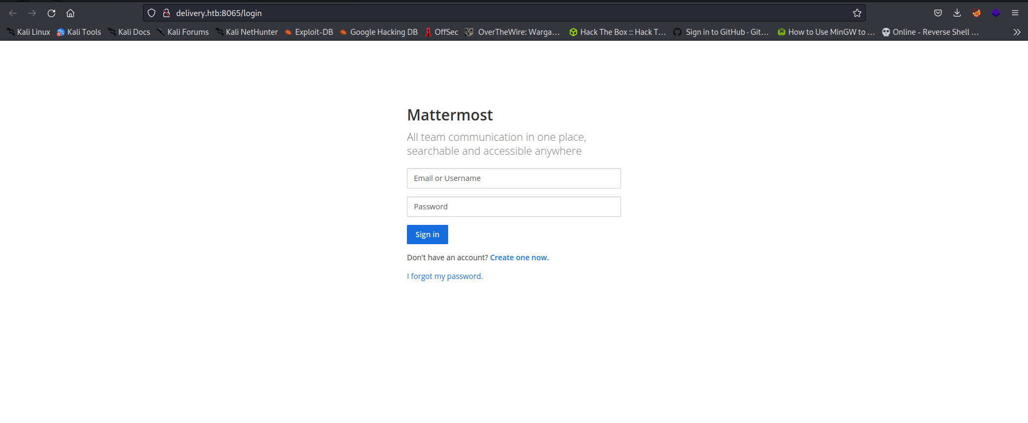Open the Kali Docs bookmark
The height and width of the screenshot is (423, 1028).
pos(129,32)
